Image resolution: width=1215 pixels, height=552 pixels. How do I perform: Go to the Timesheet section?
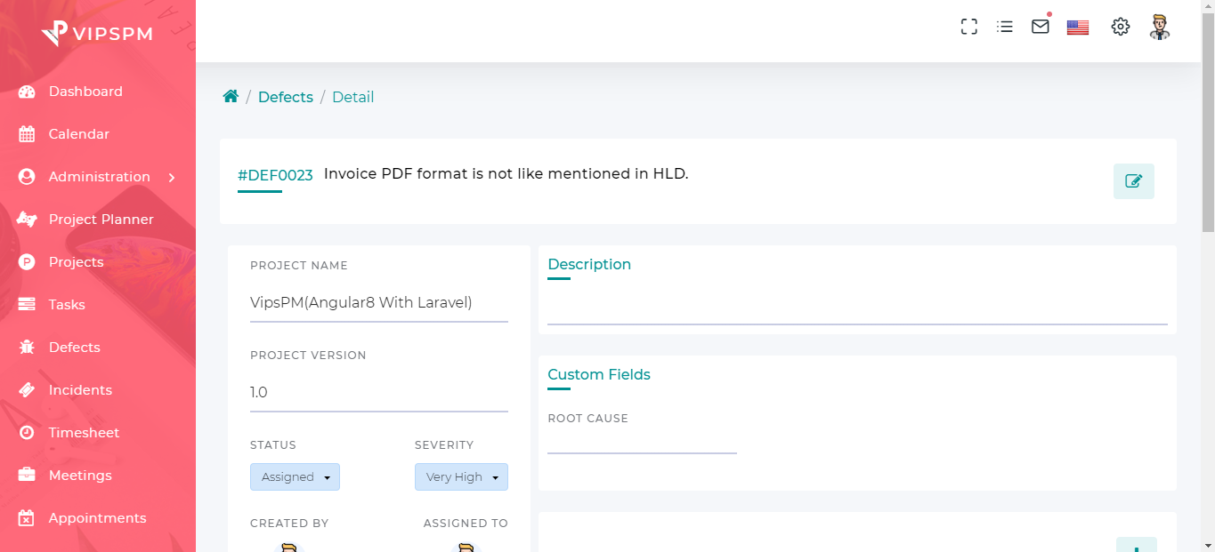coord(84,432)
